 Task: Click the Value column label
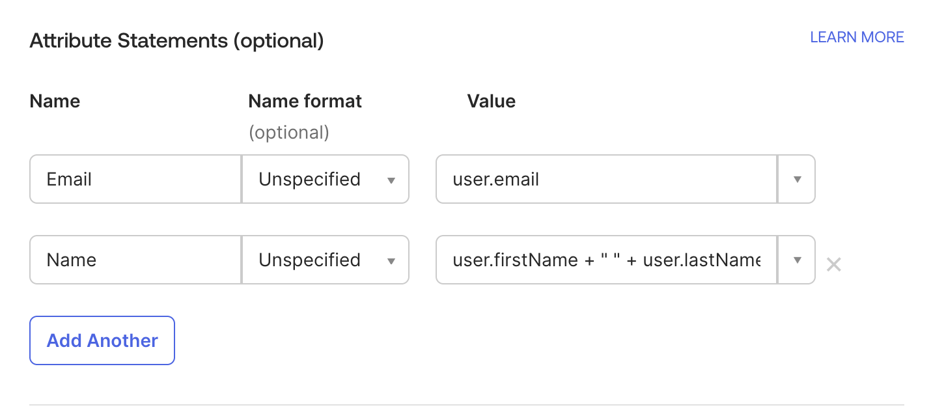click(492, 101)
